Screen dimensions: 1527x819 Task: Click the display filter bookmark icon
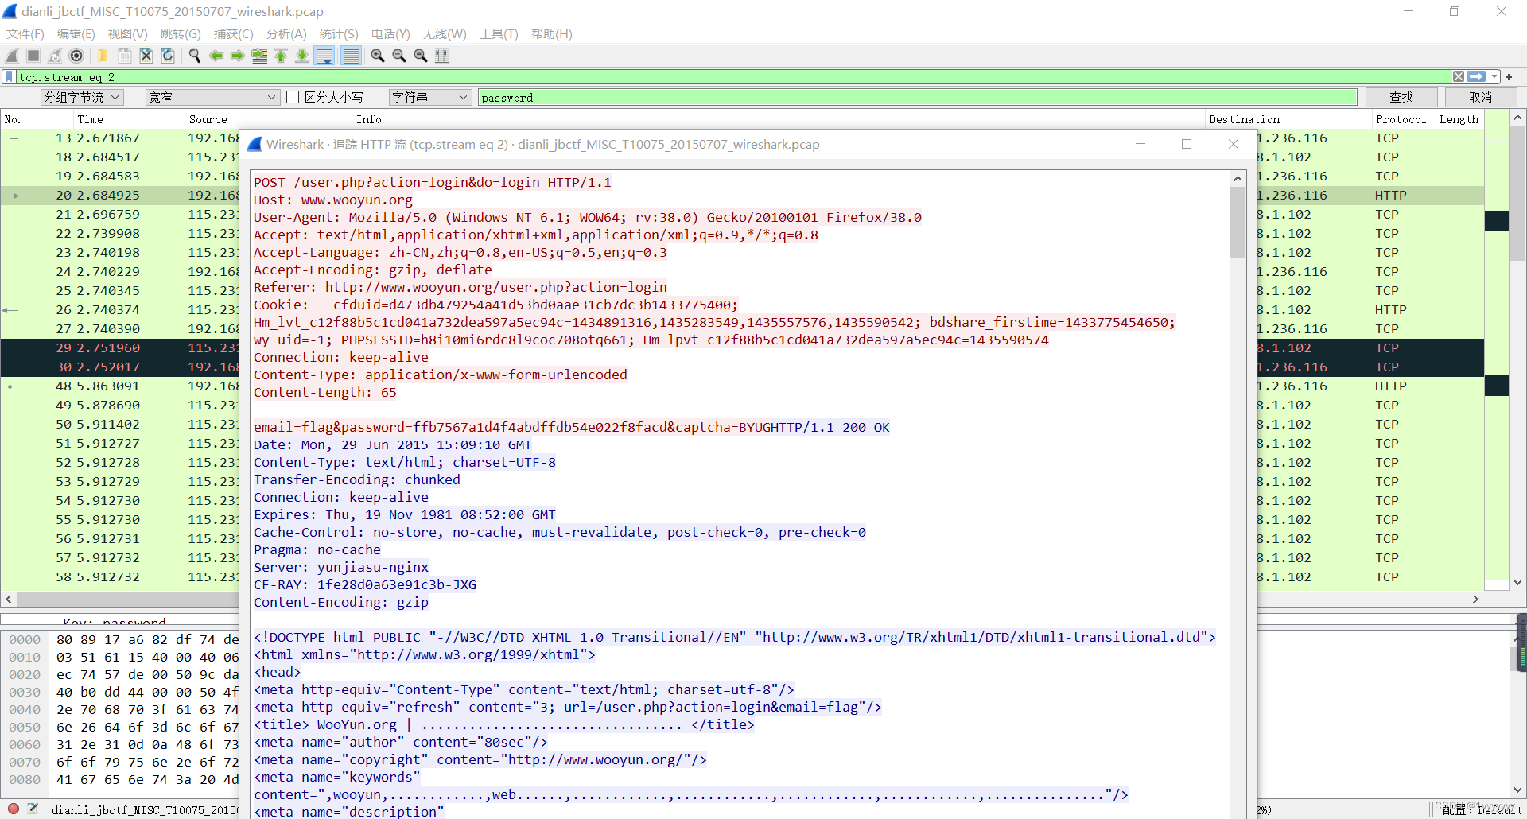click(x=9, y=77)
